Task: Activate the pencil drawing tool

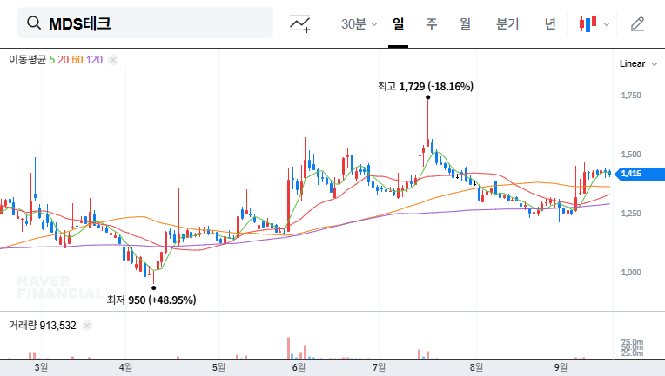Action: click(x=637, y=23)
